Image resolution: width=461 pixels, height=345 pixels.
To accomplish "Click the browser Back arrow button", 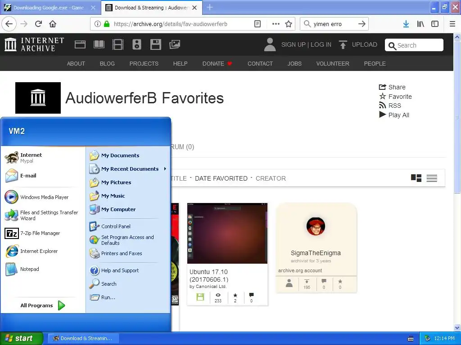I will pyautogui.click(x=9, y=24).
